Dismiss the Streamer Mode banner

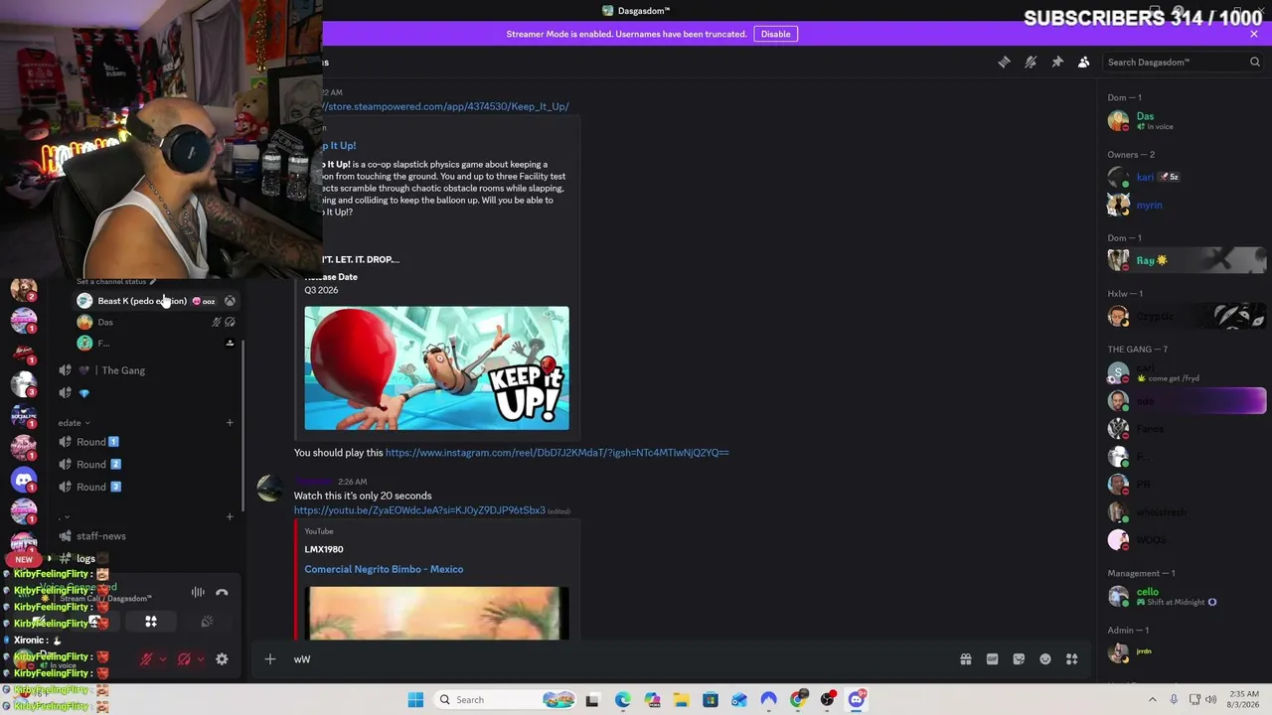tap(1254, 34)
